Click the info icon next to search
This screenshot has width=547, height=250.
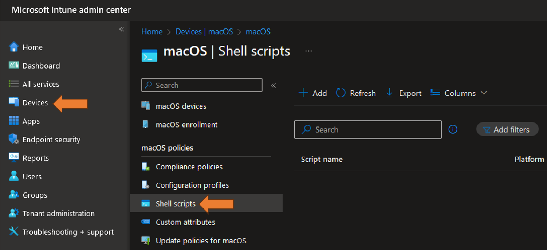453,129
